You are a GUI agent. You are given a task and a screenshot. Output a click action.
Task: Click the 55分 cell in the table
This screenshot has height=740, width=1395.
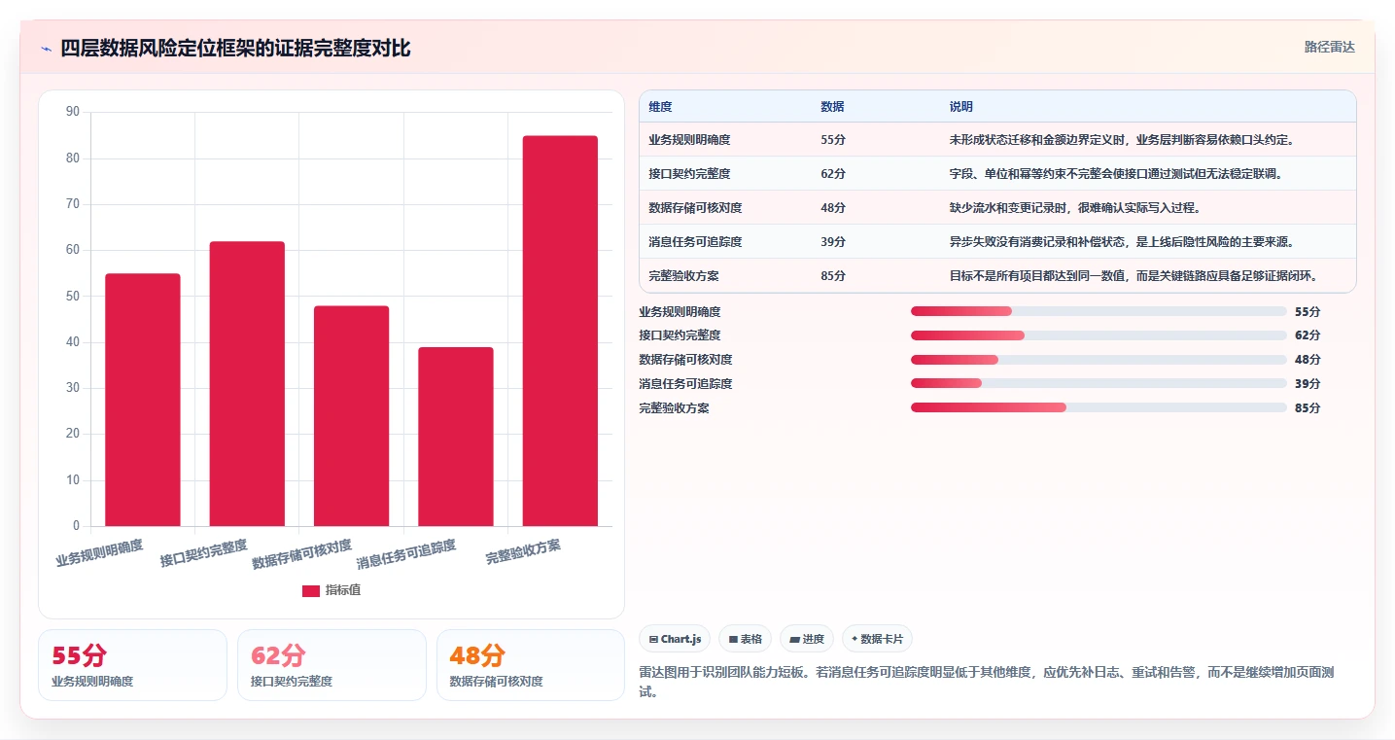[x=833, y=140]
